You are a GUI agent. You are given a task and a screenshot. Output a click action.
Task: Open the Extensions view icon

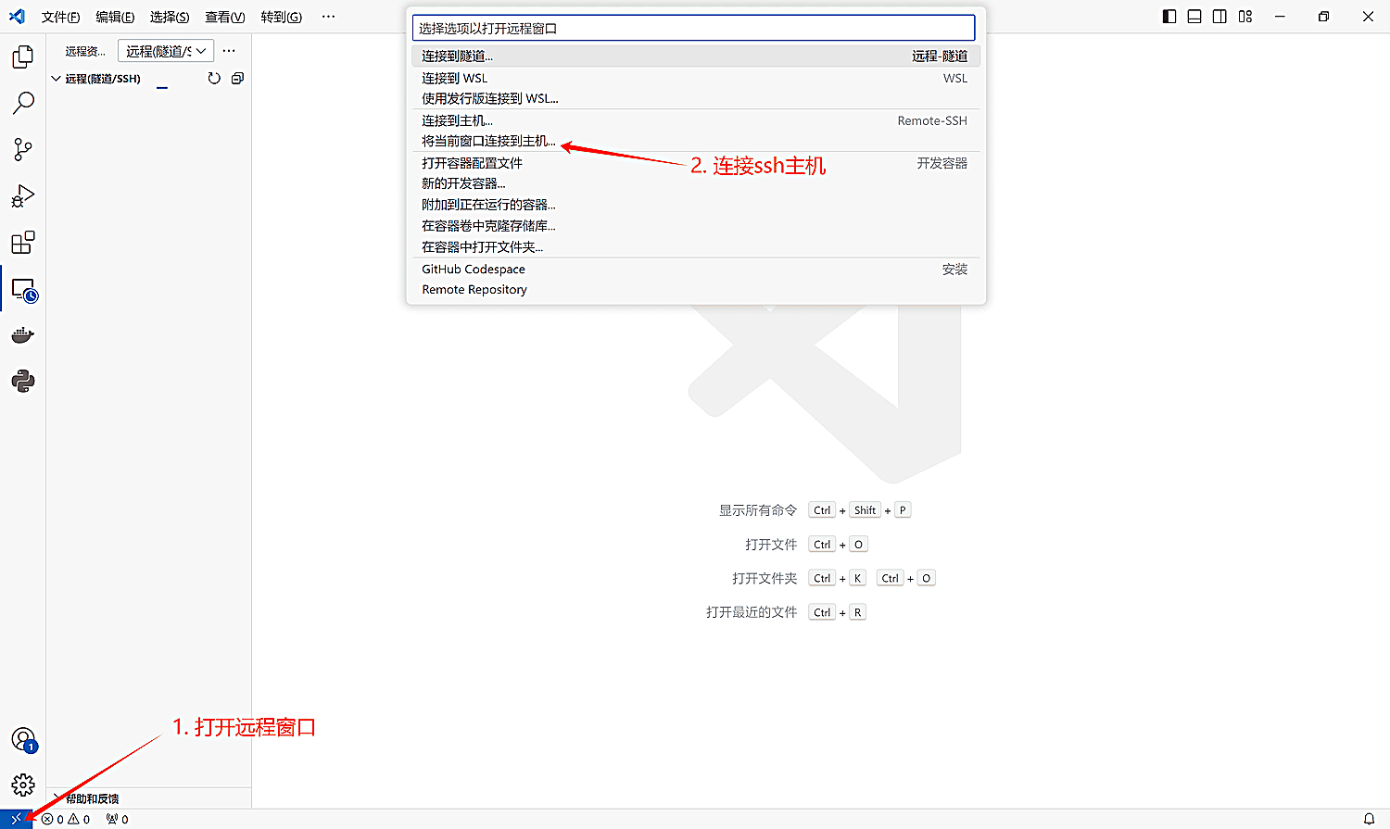pyautogui.click(x=23, y=243)
